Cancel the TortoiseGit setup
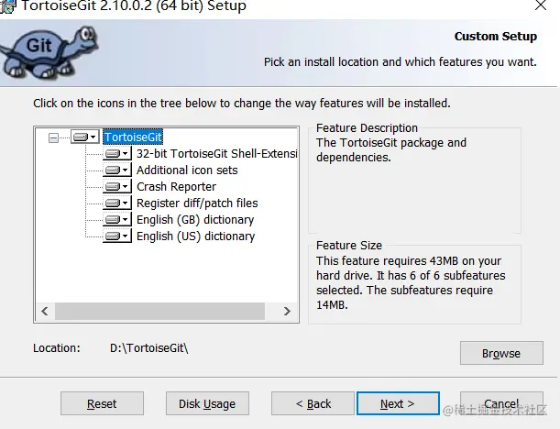Screen dimensions: 560x429 (501, 403)
